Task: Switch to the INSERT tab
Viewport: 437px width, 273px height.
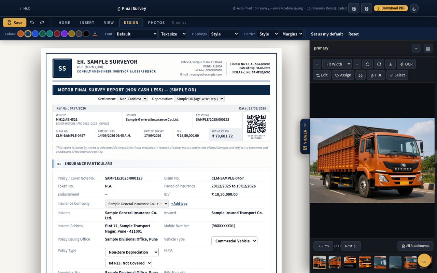Action: point(87,23)
